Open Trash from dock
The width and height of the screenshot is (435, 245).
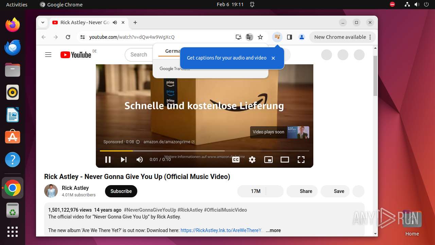[13, 211]
